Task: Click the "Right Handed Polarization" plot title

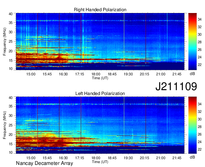Action: pyautogui.click(x=100, y=10)
